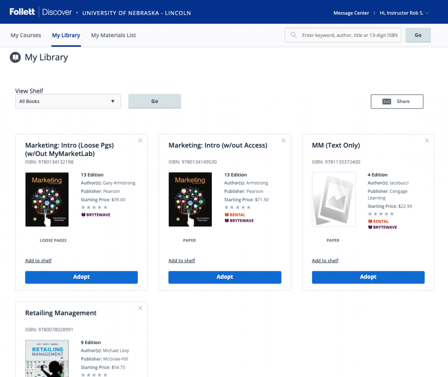Viewport: 448px width, 377px height.
Task: Switch to the My Courses tab
Action: click(25, 35)
